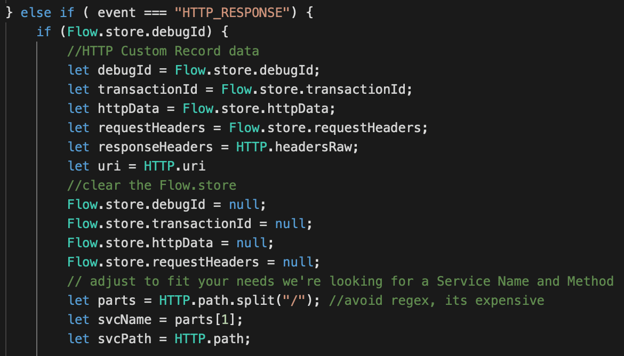Click the line 'Flow.store.transactionId = null;'
Screen dimensions: 624x356
[x=190, y=223]
